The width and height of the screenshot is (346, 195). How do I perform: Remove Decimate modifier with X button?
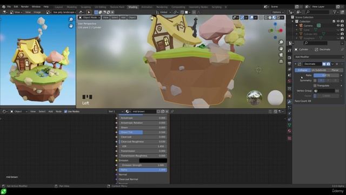click(x=337, y=64)
